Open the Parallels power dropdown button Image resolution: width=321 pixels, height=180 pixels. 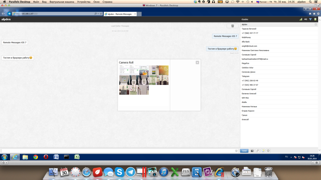coord(4,162)
